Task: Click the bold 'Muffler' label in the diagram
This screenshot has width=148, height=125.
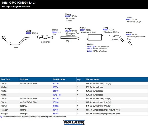Action: 90,45
